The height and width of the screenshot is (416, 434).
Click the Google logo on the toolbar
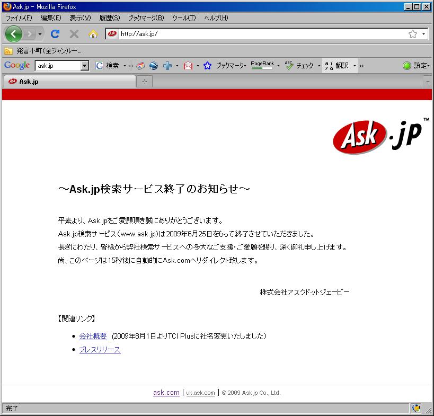17,66
